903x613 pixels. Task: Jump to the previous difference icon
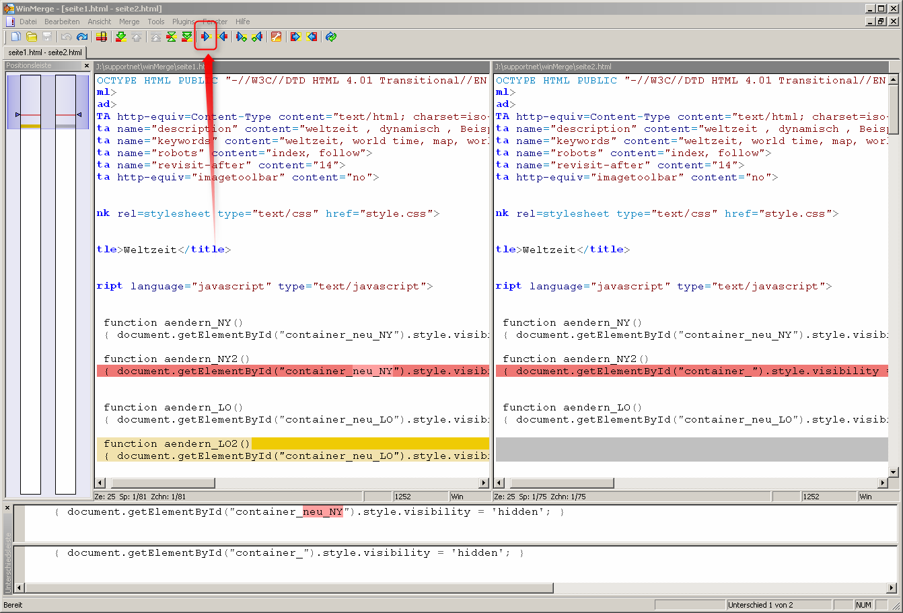[137, 36]
